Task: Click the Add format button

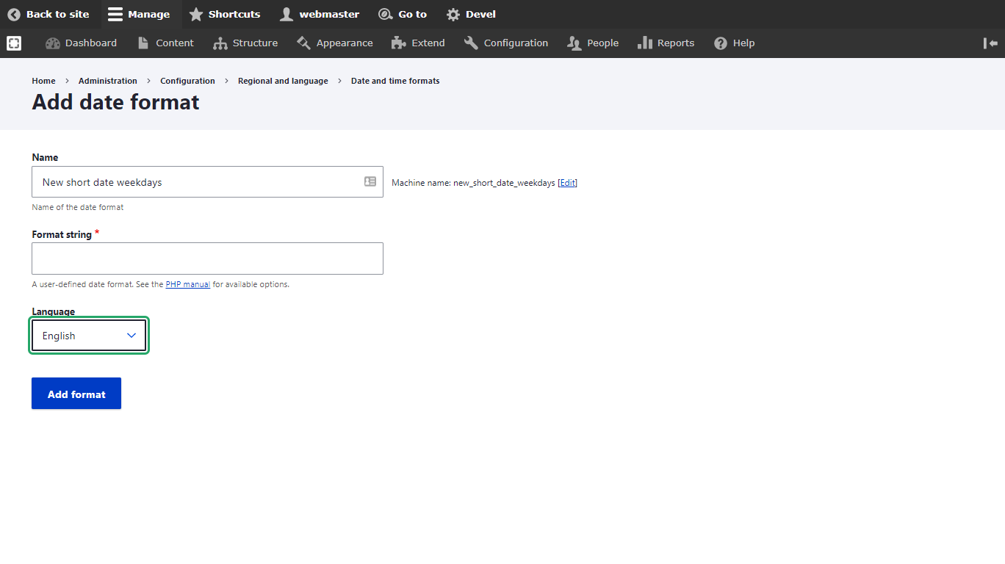Action: [x=76, y=394]
